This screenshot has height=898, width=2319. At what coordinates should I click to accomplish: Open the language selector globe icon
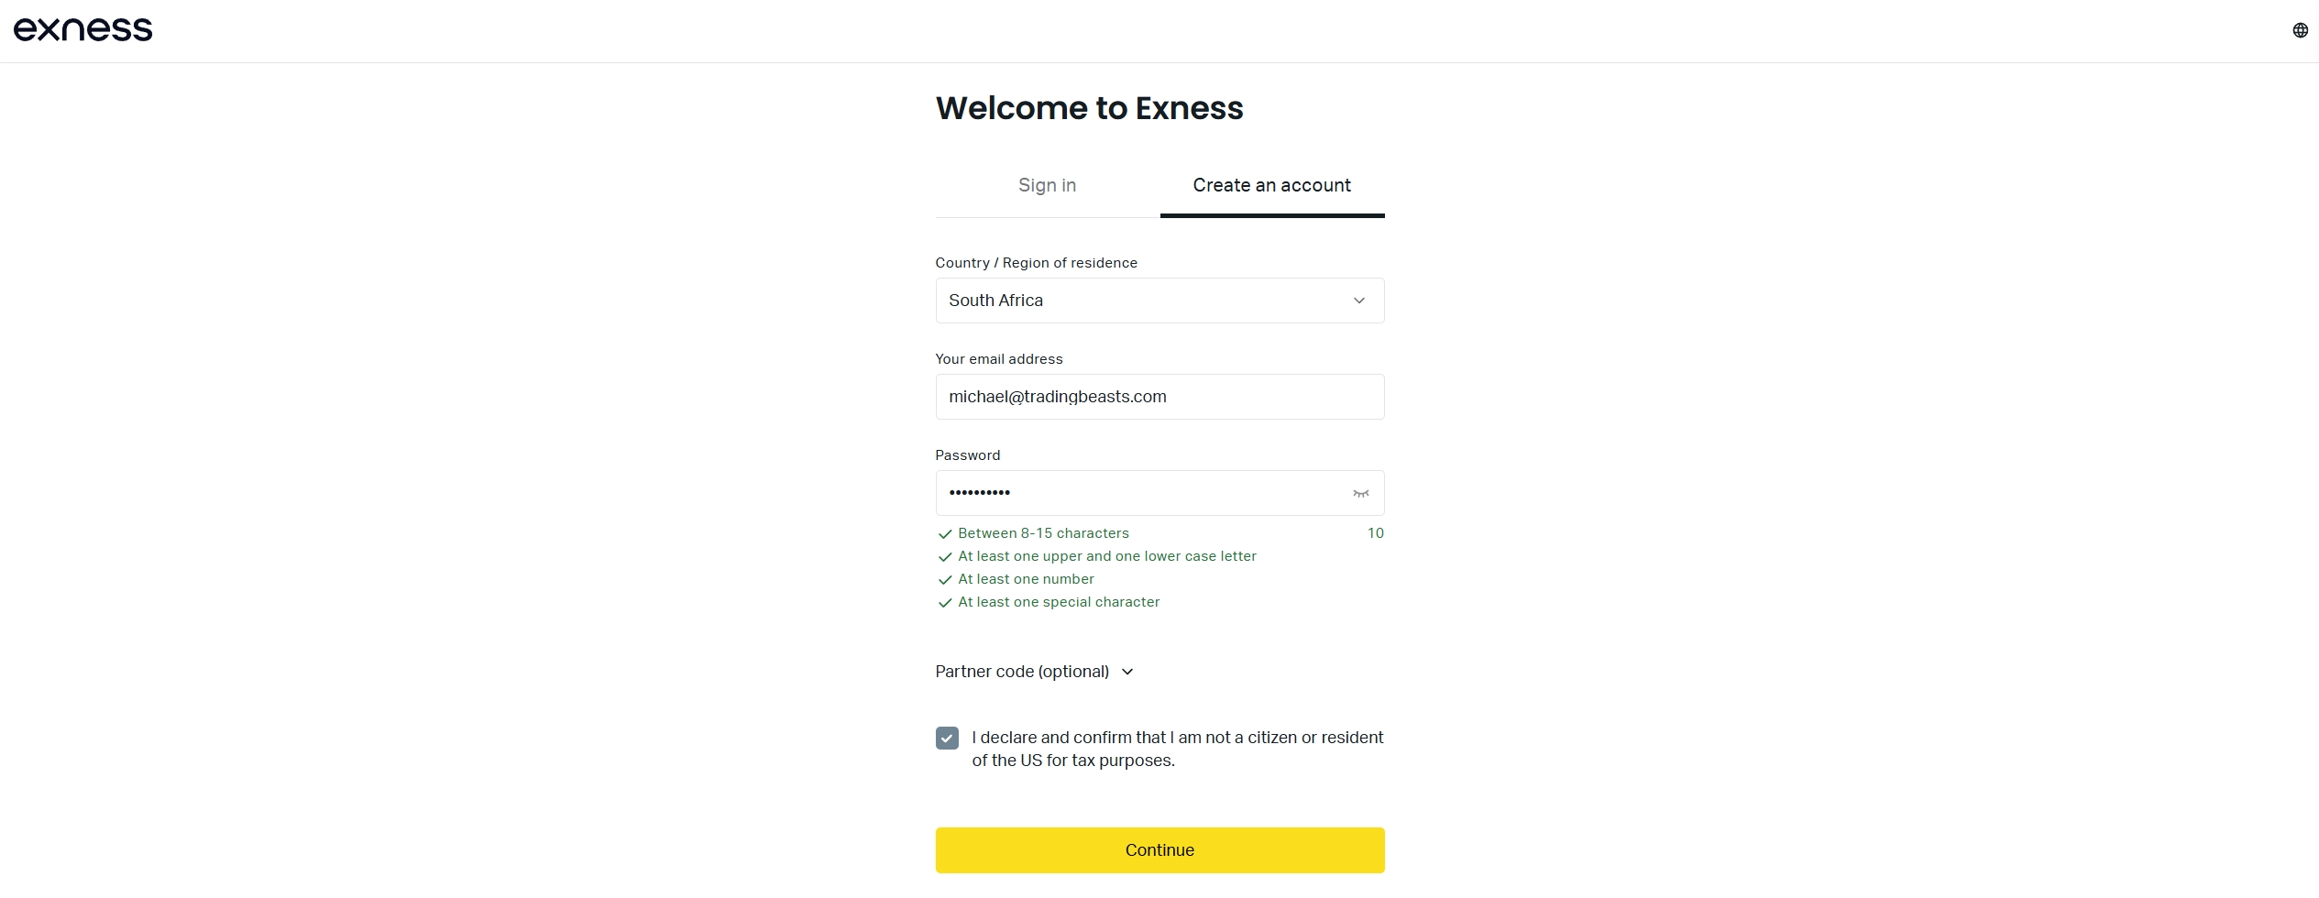[x=2299, y=29]
